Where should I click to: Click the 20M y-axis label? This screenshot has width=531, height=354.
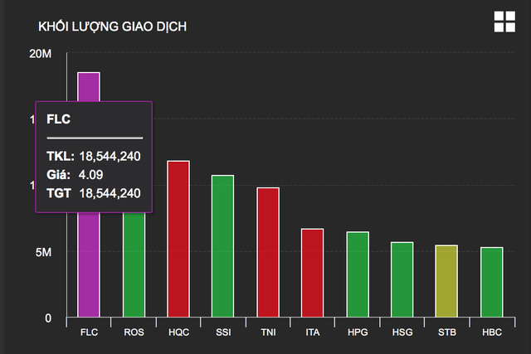[40, 54]
